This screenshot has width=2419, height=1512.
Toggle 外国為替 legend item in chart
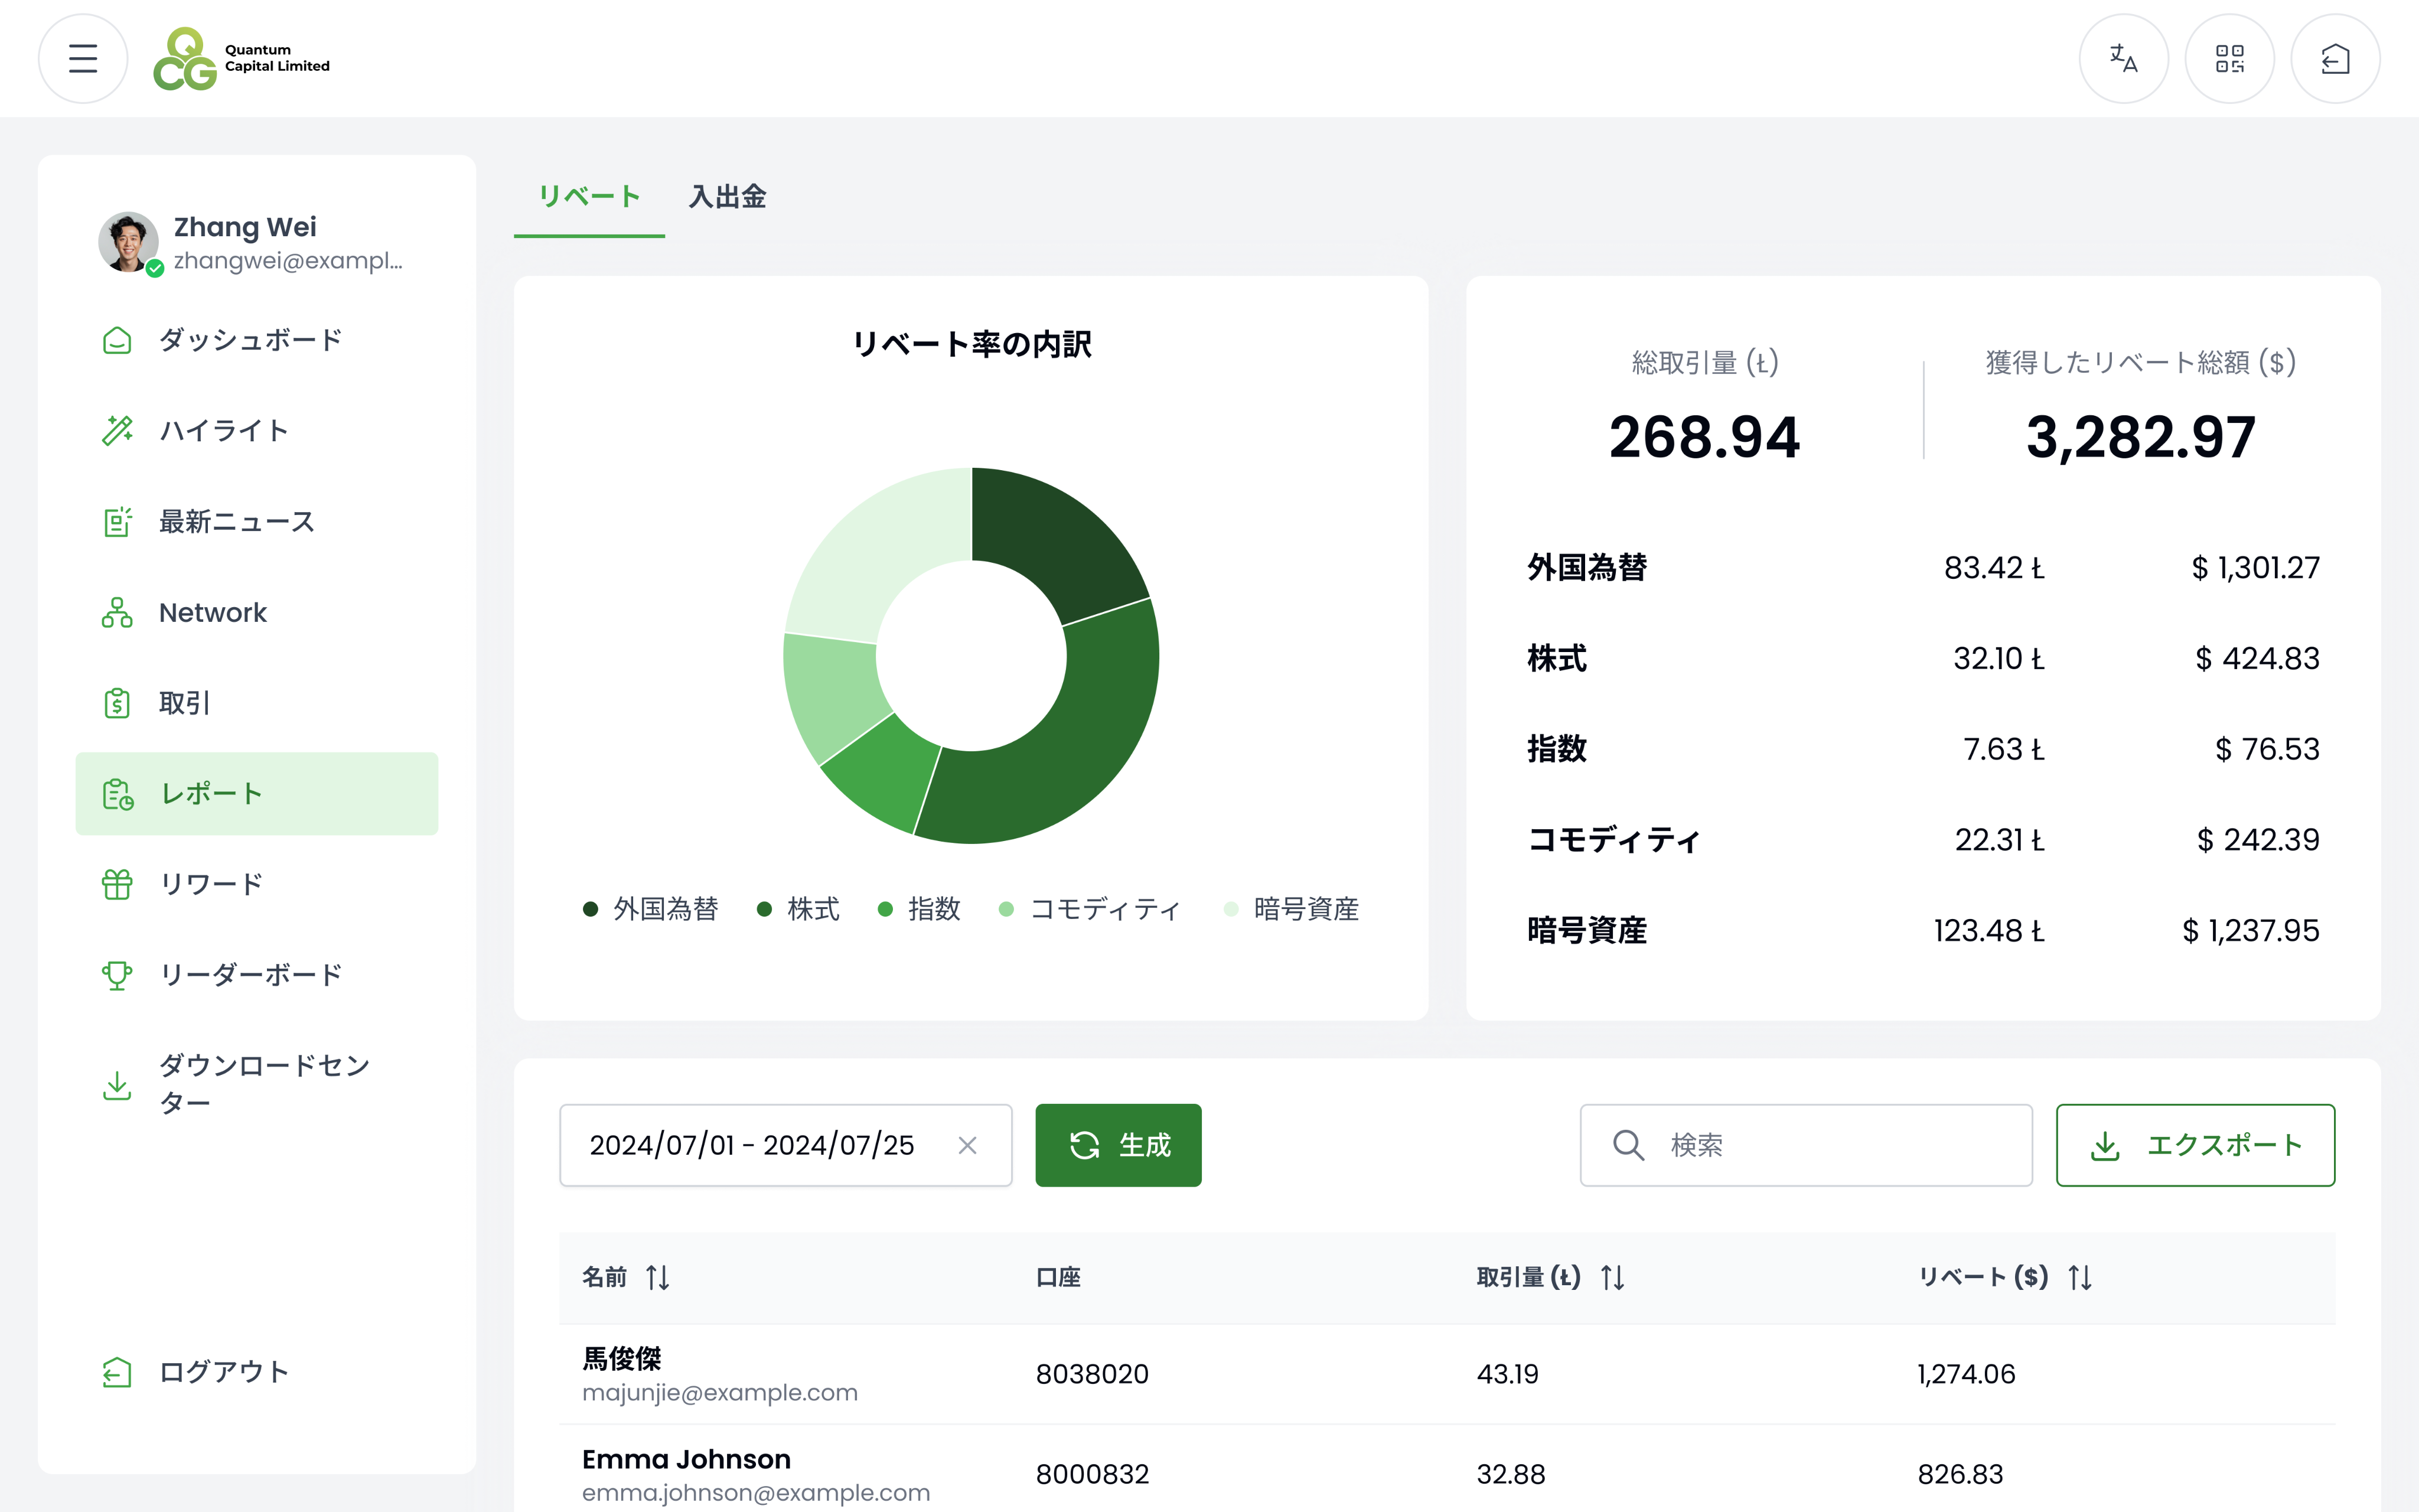point(652,909)
